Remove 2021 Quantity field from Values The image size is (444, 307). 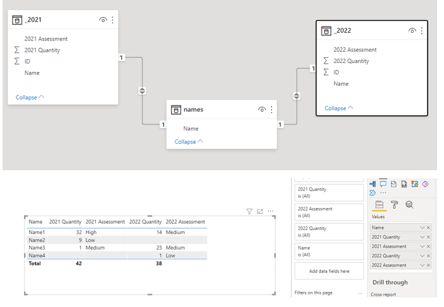pos(428,237)
